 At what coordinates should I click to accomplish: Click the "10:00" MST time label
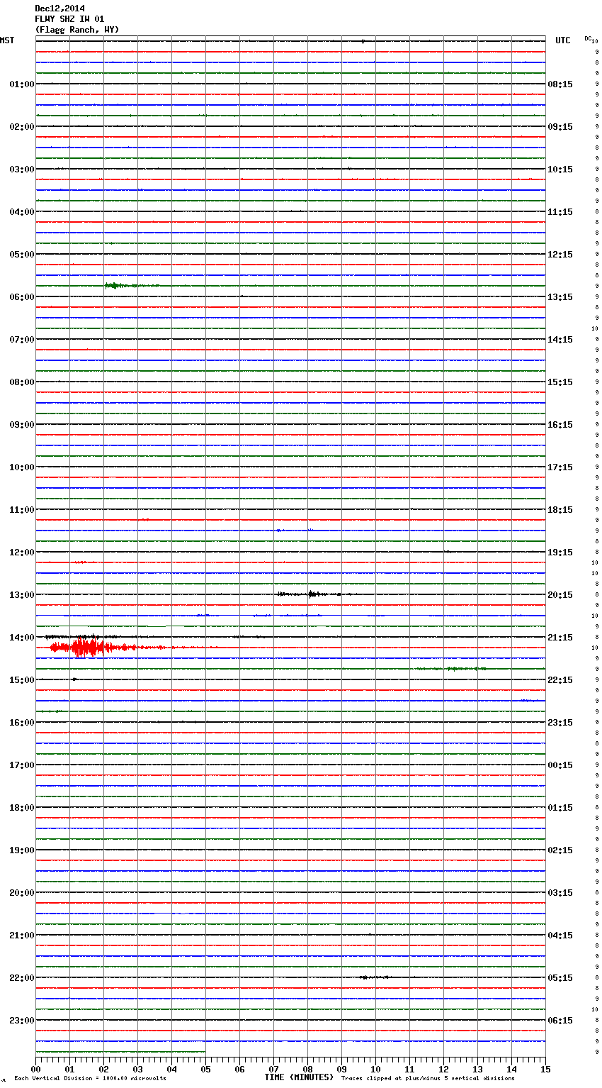22,467
